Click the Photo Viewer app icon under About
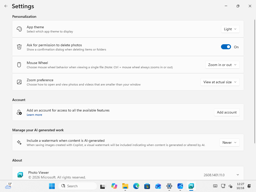 click(20, 175)
